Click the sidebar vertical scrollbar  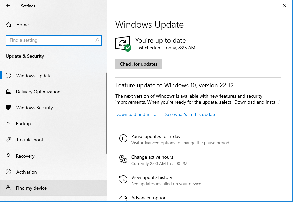[106, 114]
